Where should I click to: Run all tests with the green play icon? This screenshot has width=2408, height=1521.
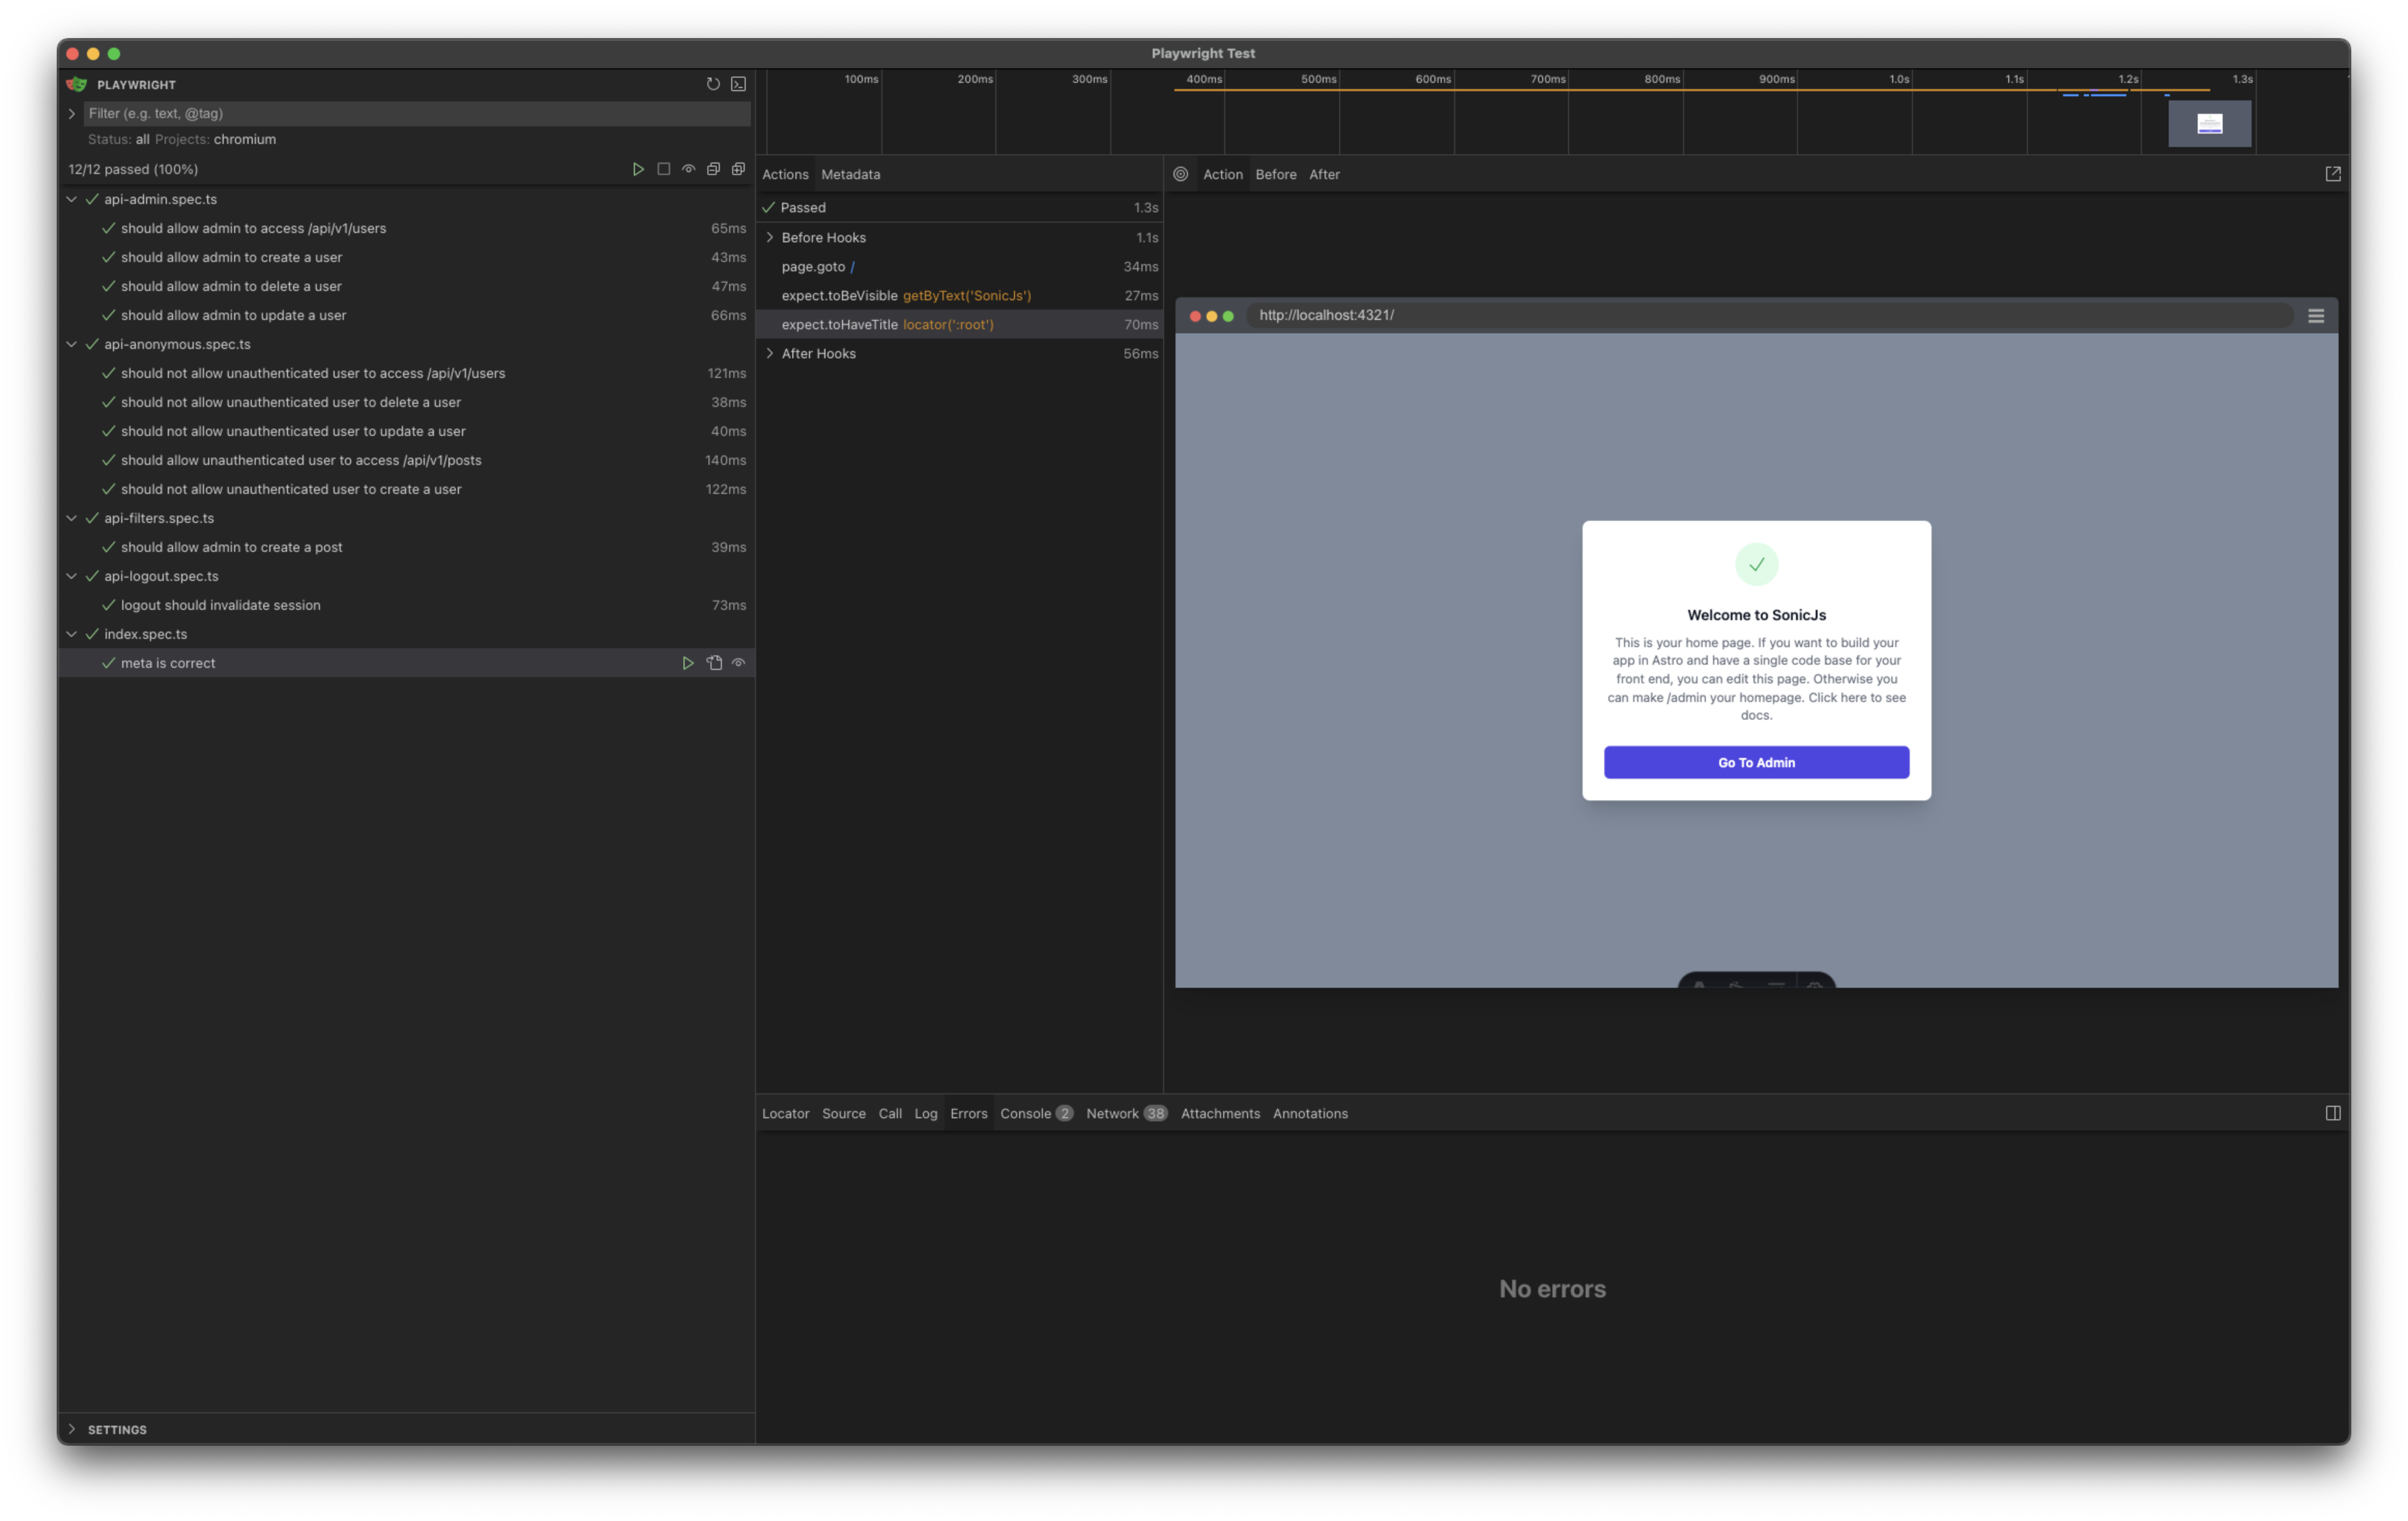[639, 169]
